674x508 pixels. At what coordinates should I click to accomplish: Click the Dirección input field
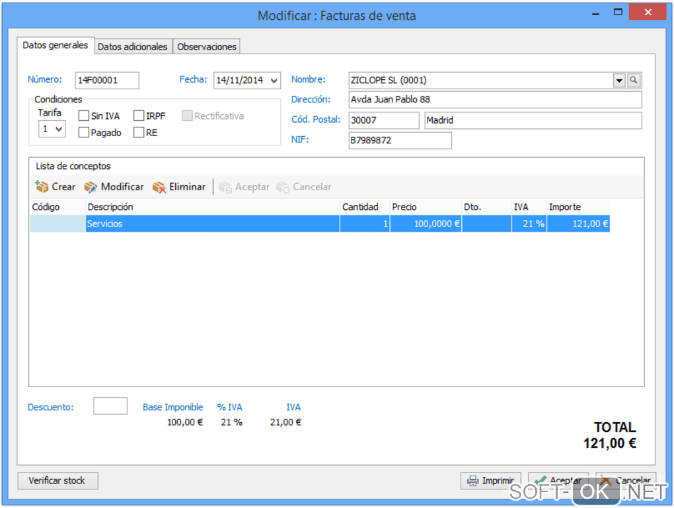pyautogui.click(x=495, y=100)
